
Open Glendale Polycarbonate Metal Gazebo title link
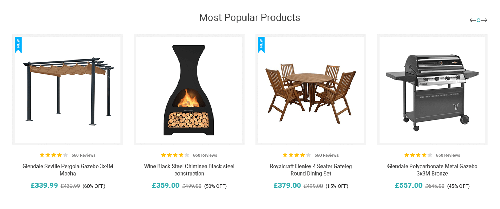[432, 170]
